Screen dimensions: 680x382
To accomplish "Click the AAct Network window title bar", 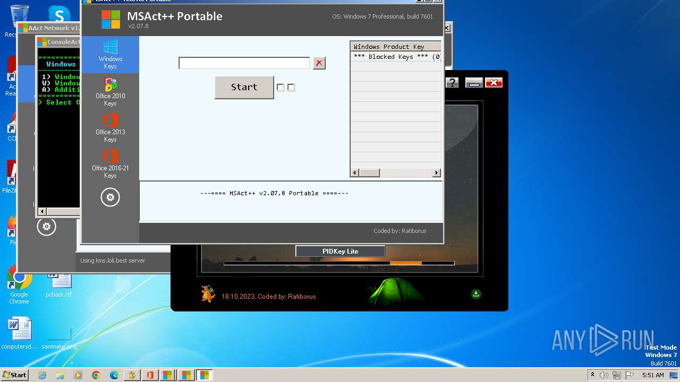I will click(49, 28).
